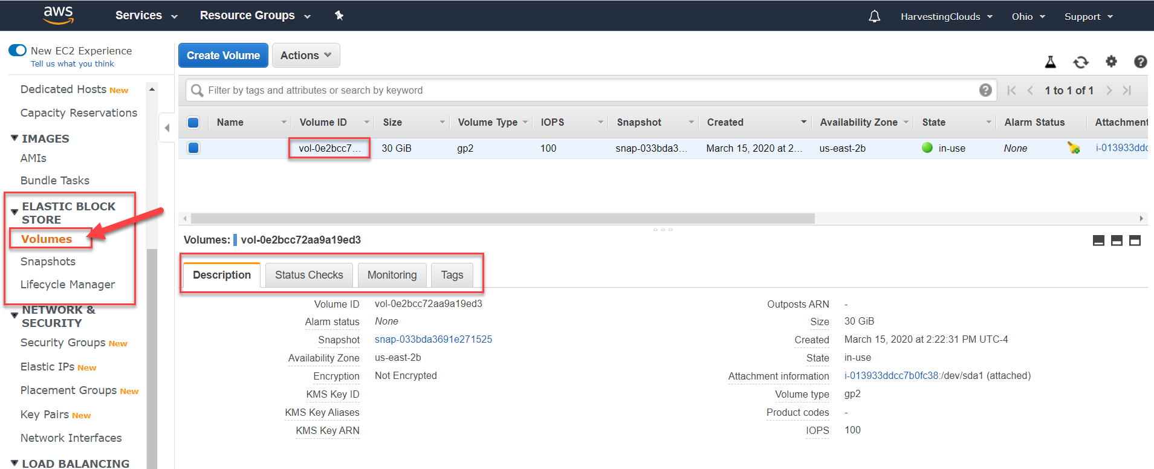Image resolution: width=1154 pixels, height=469 pixels.
Task: Open snapshot snap-033bda3691e271525 link
Action: (433, 339)
